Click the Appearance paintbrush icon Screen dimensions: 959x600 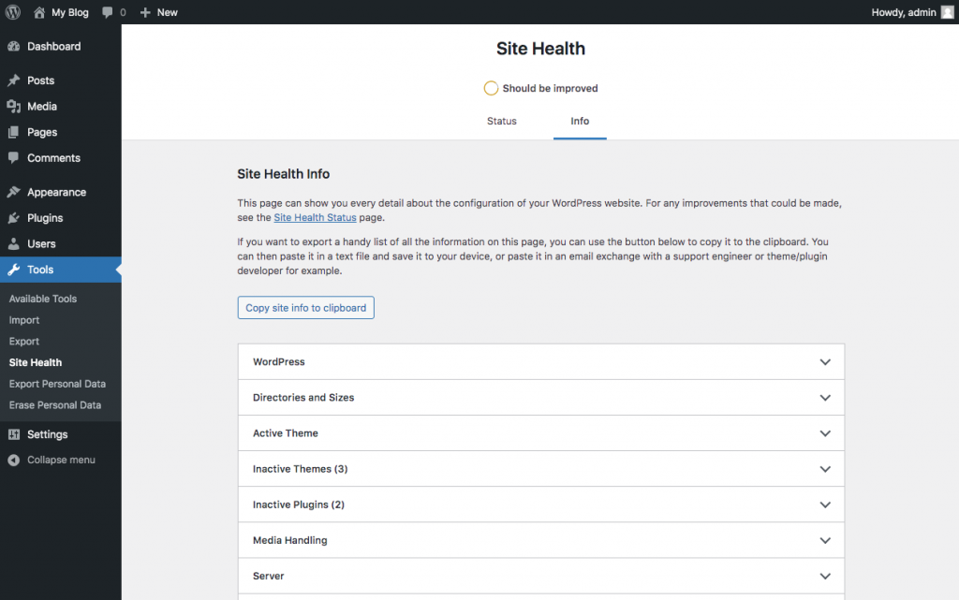pyautogui.click(x=13, y=192)
